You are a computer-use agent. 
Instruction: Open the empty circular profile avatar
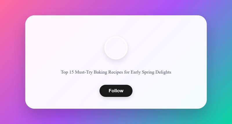point(116,48)
